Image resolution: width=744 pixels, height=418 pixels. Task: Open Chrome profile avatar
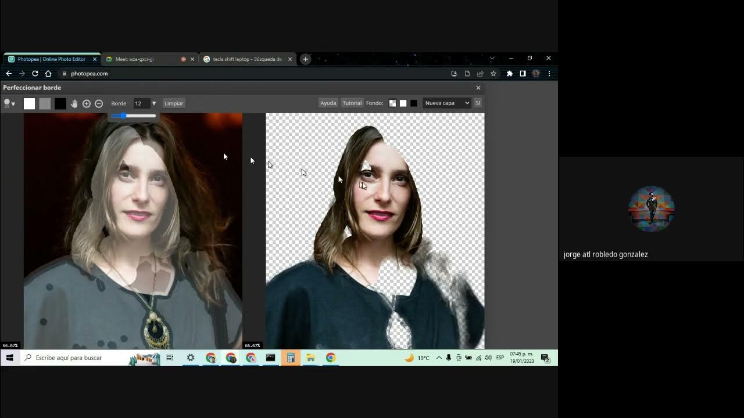point(536,74)
